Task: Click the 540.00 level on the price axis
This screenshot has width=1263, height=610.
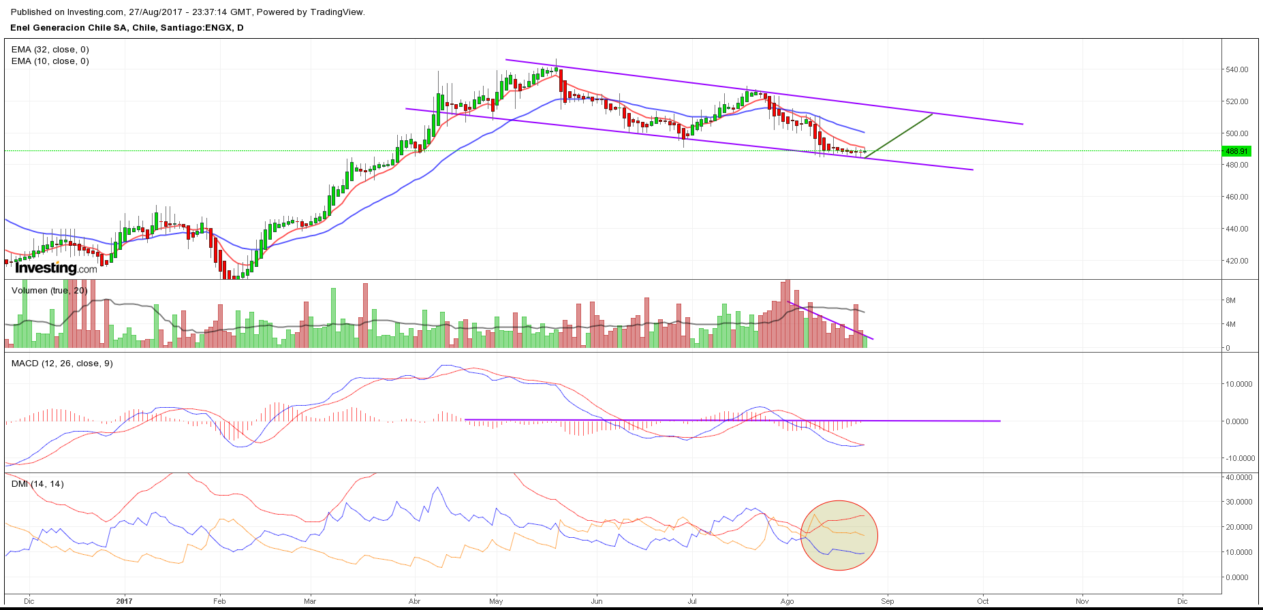Action: click(x=1237, y=69)
